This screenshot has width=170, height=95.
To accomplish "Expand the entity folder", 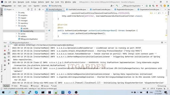I will click(16, 13).
